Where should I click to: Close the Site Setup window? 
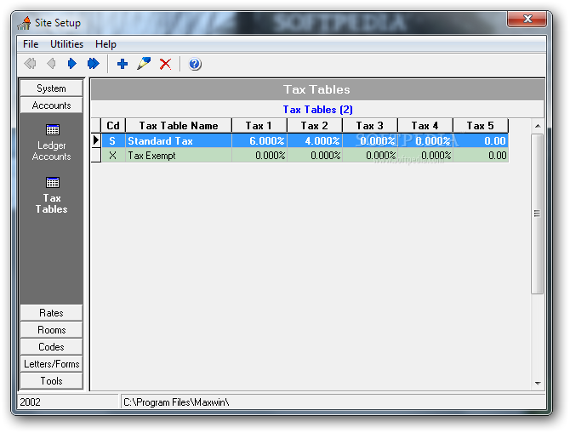tap(527, 19)
